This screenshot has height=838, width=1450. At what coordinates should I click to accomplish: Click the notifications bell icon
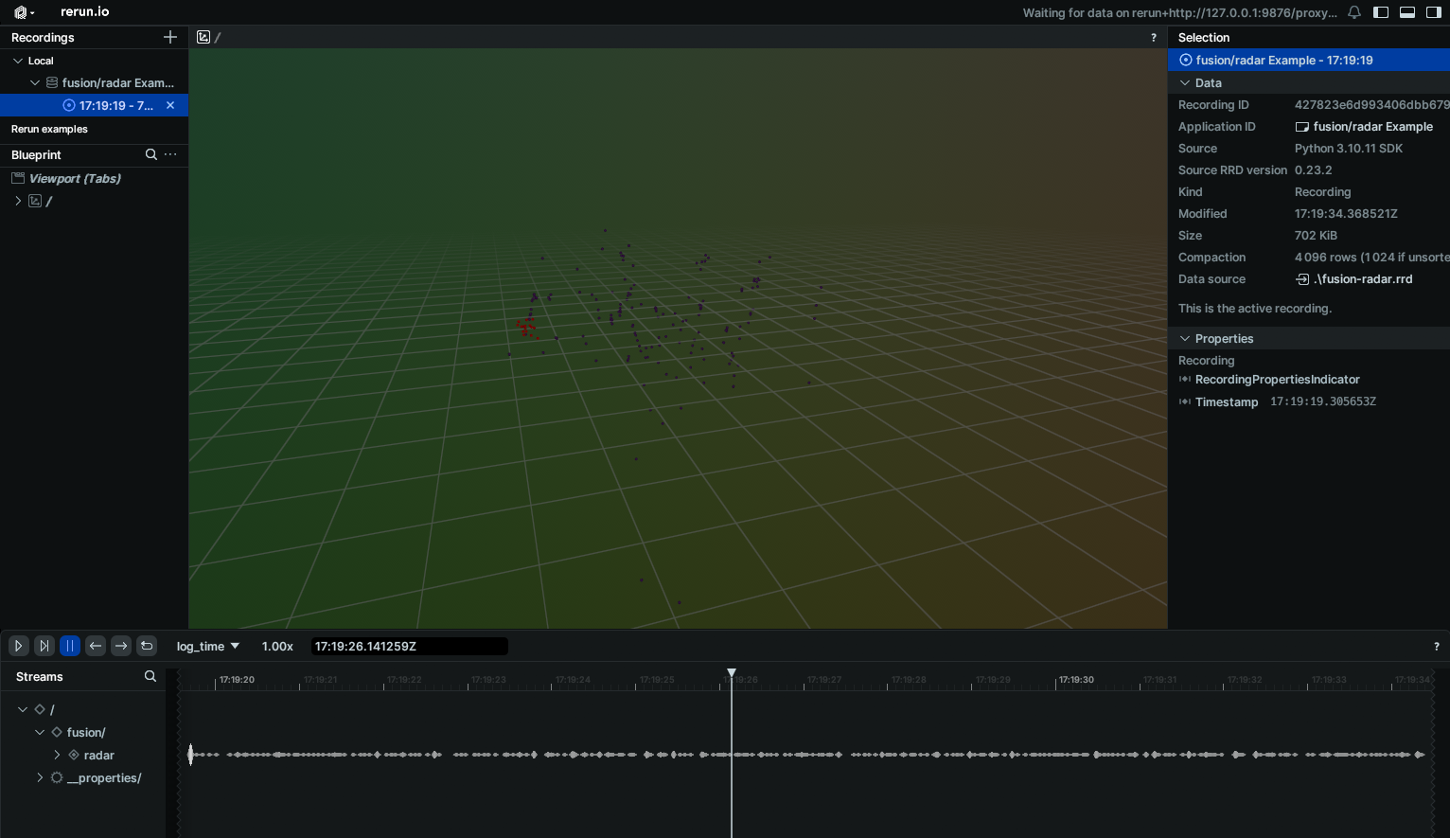(x=1355, y=12)
